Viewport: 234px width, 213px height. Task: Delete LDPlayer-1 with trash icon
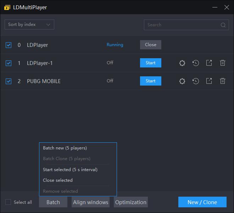223,63
